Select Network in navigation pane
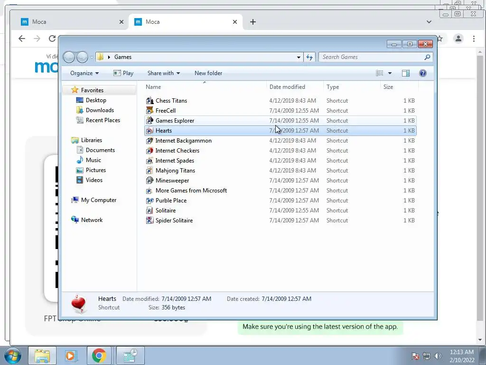 [x=92, y=220]
